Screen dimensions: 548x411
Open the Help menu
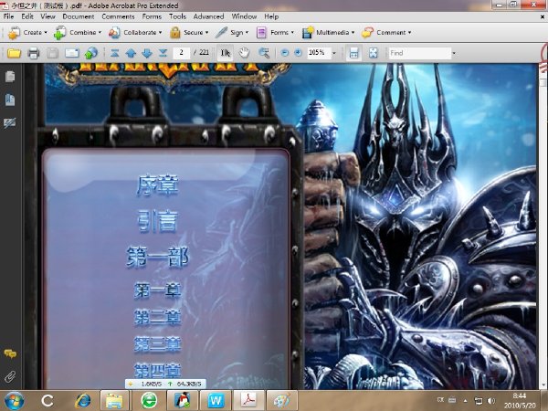click(271, 16)
